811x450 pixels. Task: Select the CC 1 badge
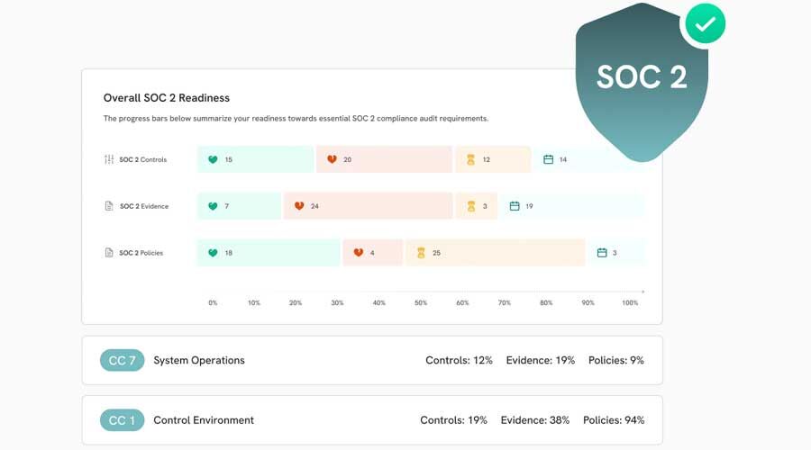coord(122,420)
